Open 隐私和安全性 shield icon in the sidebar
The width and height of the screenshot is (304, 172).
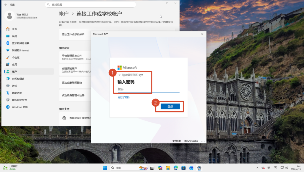coord(8,100)
